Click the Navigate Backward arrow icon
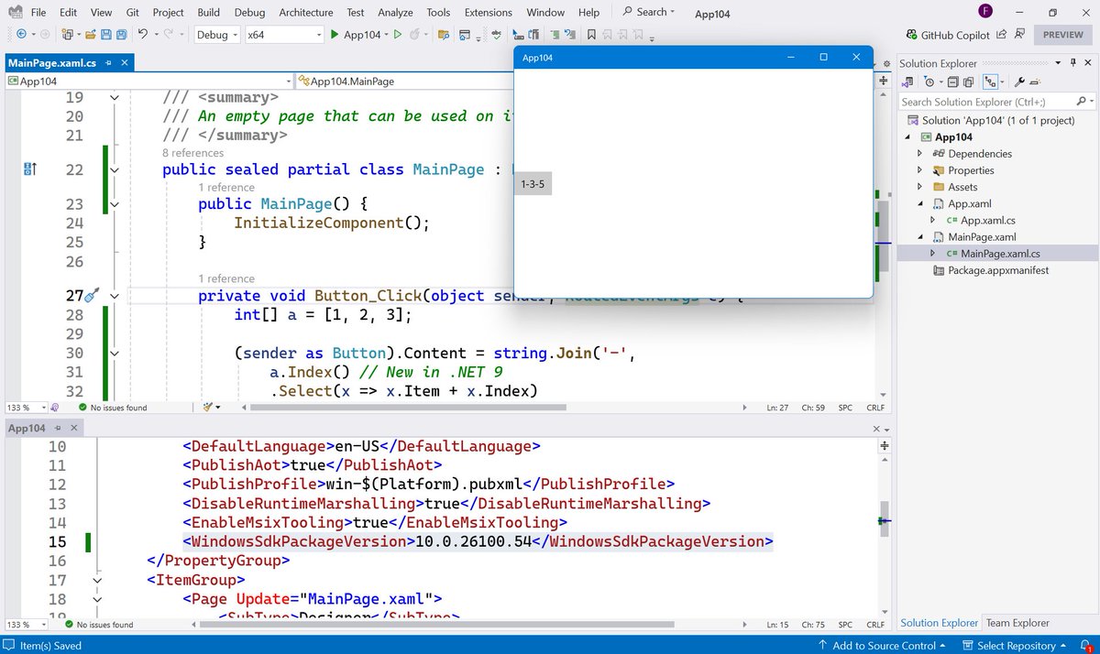This screenshot has height=654, width=1100. click(x=21, y=35)
